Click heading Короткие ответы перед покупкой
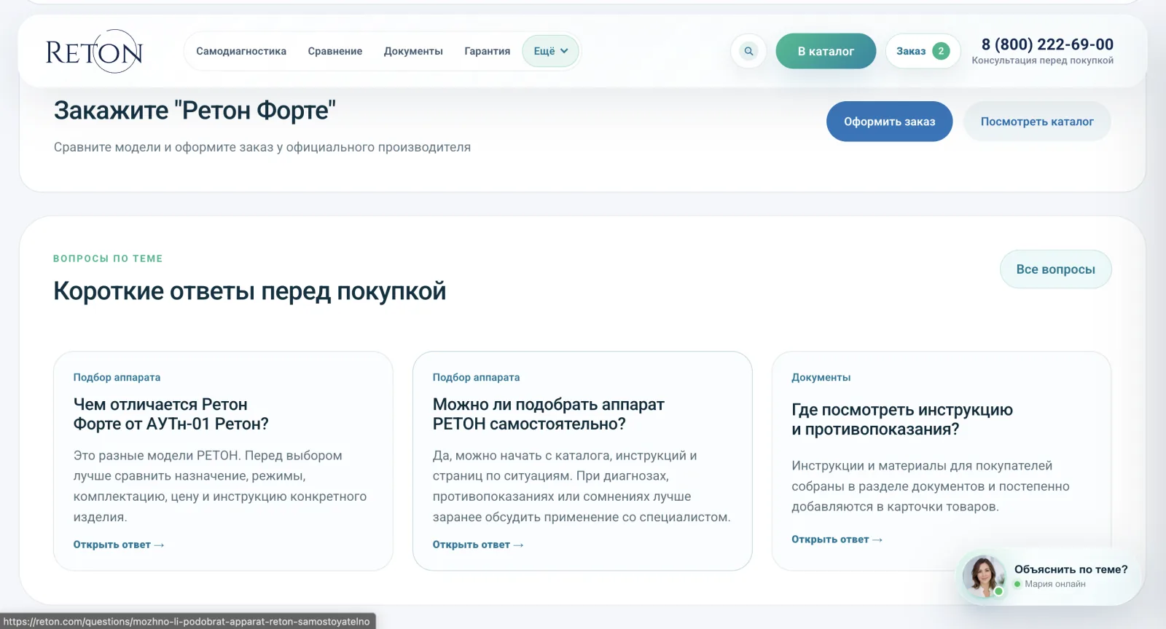Screen dimensions: 1166x629 (x=250, y=291)
